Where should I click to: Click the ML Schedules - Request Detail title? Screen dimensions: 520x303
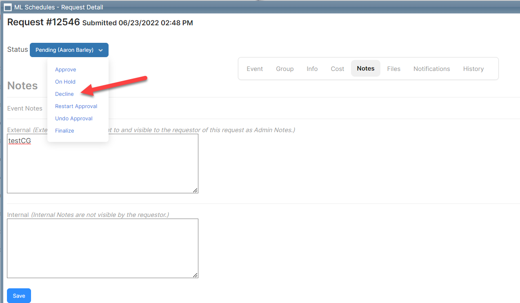(x=58, y=7)
